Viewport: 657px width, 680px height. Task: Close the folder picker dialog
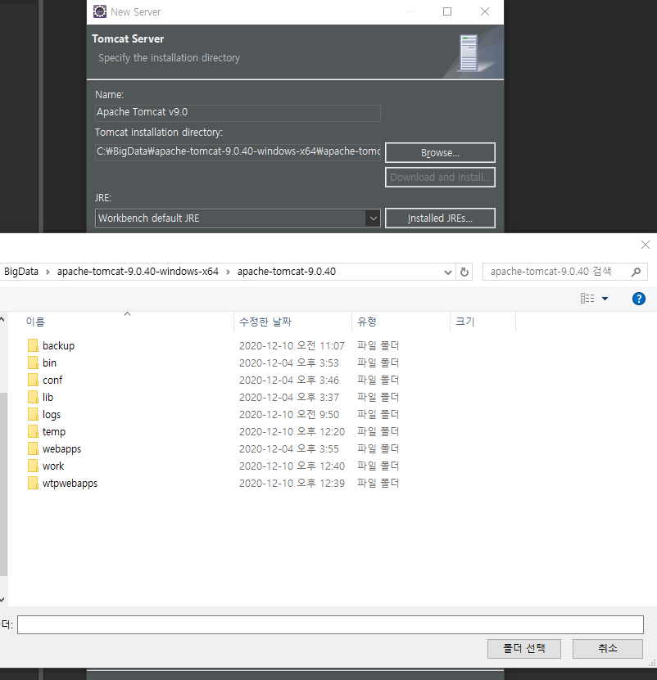pos(646,245)
